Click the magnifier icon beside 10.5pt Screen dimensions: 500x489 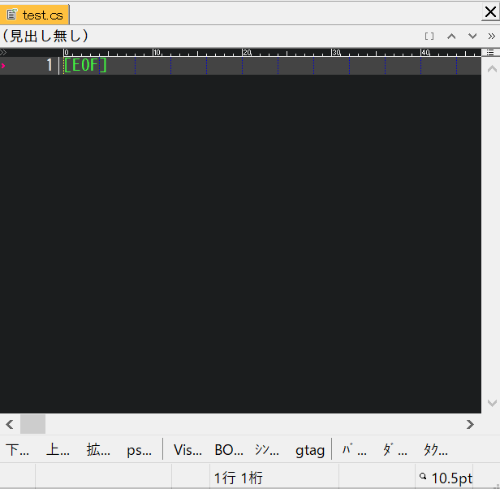point(423,476)
